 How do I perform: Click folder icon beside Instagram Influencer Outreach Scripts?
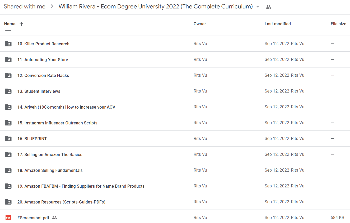pyautogui.click(x=8, y=123)
